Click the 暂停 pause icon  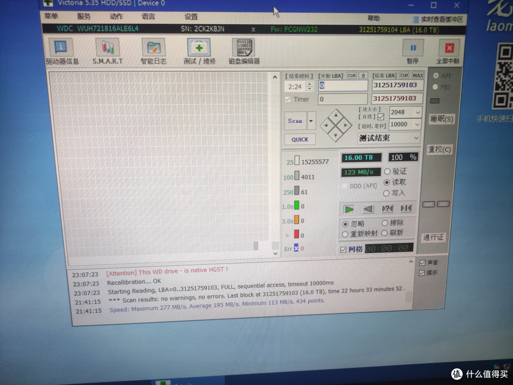point(413,48)
